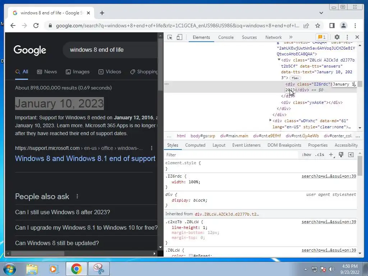
Task: Switch to the Elements tab
Action: pyautogui.click(x=201, y=37)
